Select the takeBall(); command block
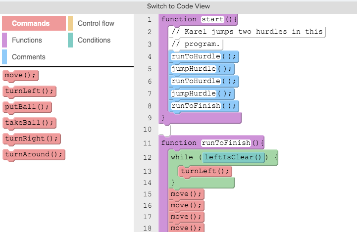 [30, 123]
